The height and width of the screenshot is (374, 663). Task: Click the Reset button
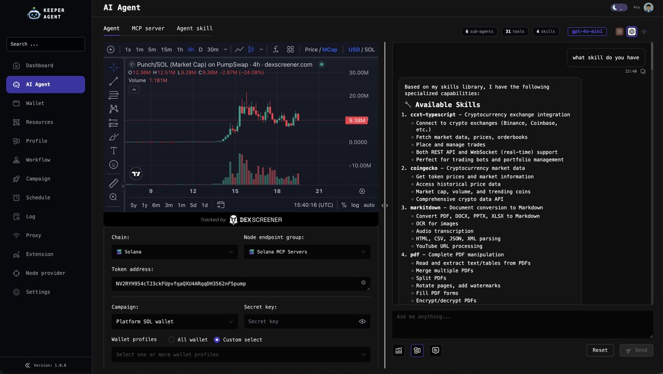pos(600,350)
